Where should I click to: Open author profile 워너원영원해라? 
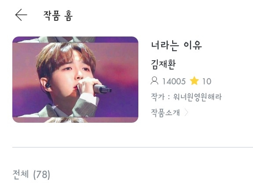point(198,97)
